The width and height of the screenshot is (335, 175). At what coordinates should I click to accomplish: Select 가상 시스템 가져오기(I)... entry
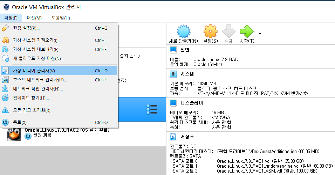(59, 40)
